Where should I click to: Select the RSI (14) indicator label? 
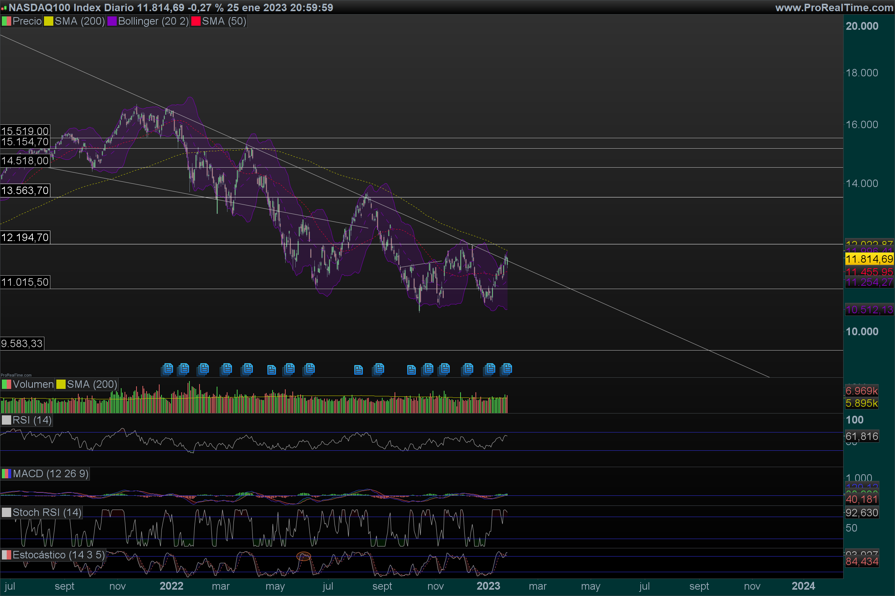point(32,420)
